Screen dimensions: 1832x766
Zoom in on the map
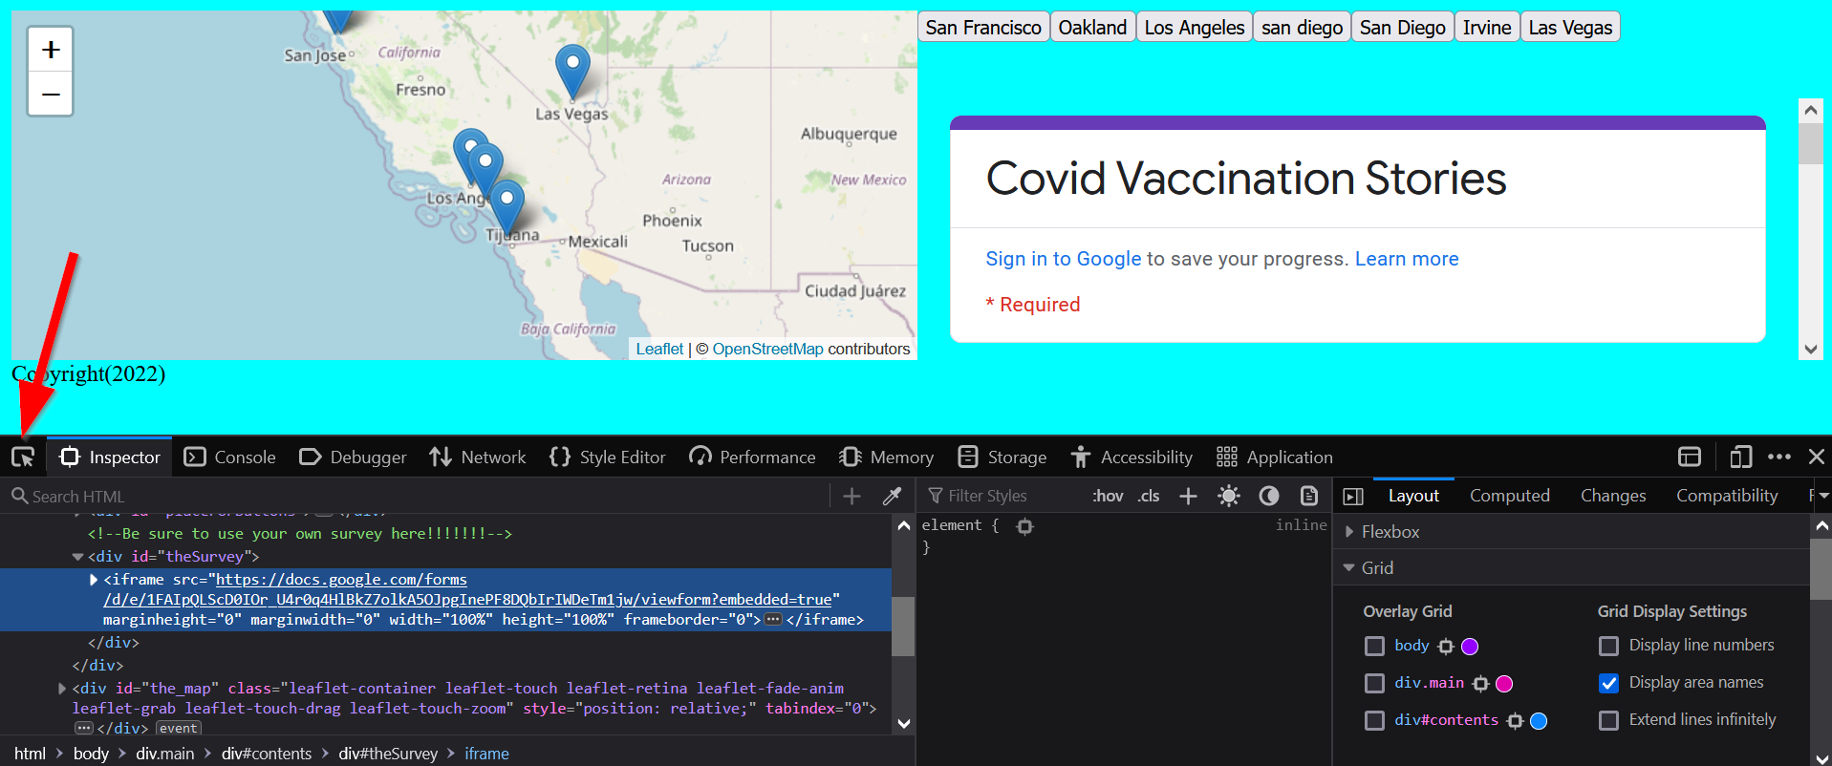pos(51,50)
